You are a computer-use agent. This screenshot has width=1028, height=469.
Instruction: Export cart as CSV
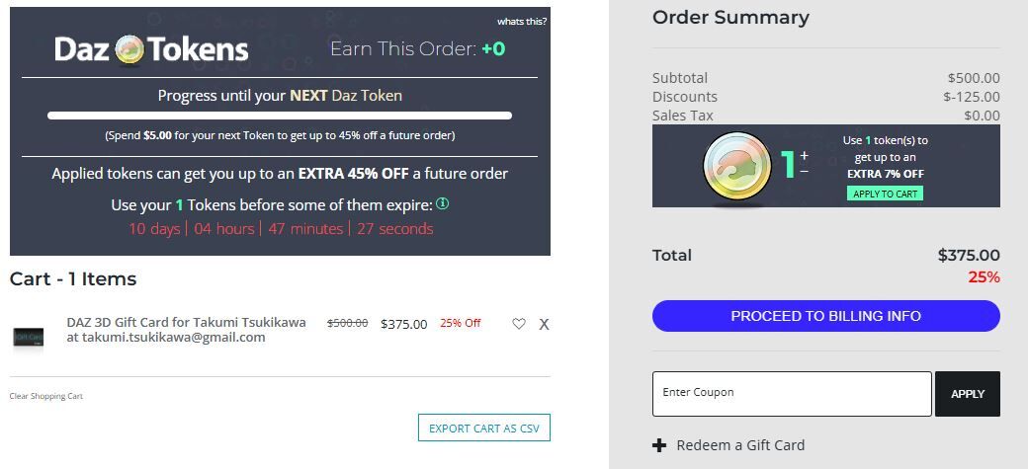click(x=484, y=429)
